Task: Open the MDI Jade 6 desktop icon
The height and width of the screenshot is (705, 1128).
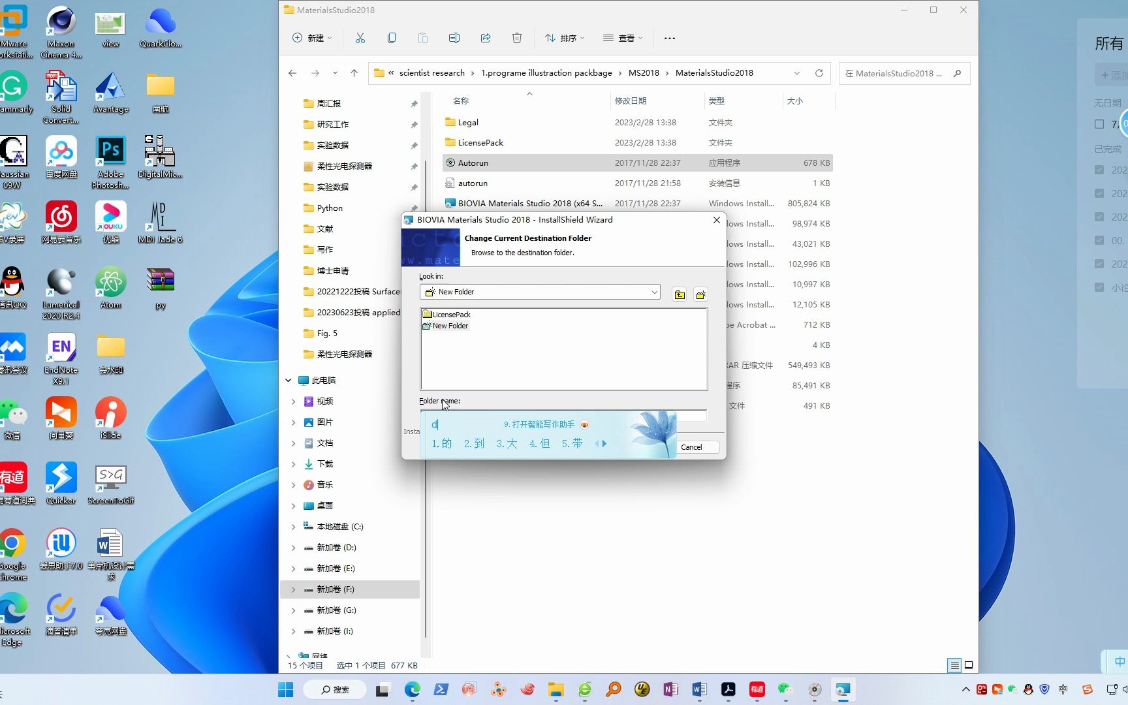Action: (x=160, y=223)
